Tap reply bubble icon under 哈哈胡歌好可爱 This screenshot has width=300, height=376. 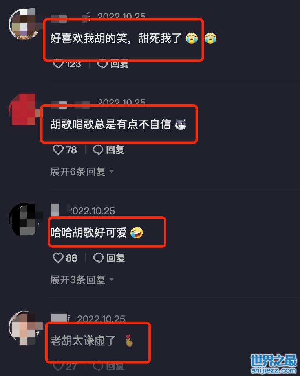(99, 258)
